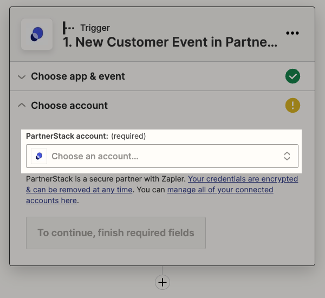Image resolution: width=325 pixels, height=298 pixels.
Task: Click the "1. New Customer Event" step title
Action: [x=171, y=42]
